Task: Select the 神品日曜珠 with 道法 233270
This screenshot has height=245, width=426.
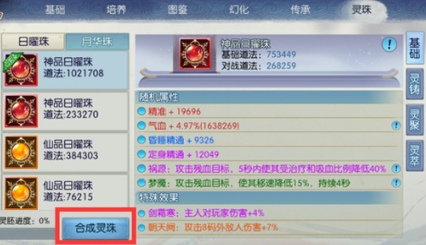Action: click(x=65, y=111)
